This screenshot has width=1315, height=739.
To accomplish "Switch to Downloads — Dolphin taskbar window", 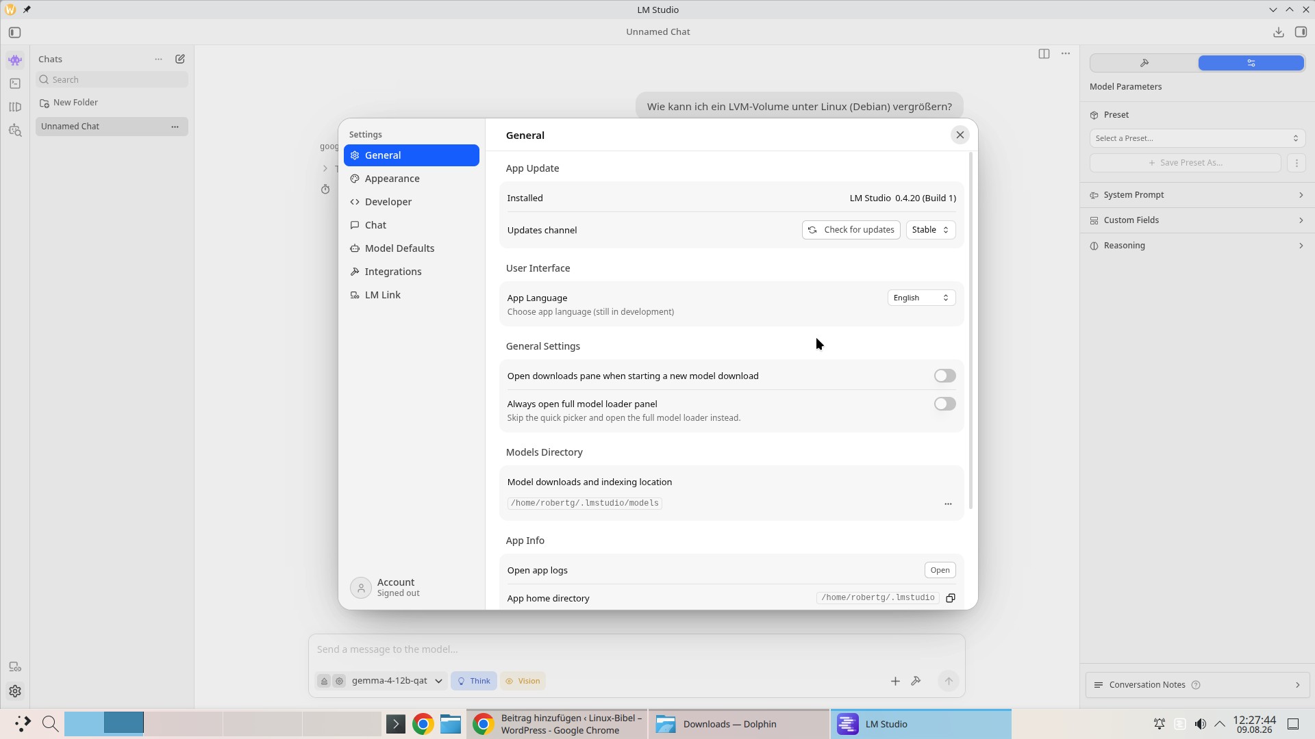I will point(738,724).
